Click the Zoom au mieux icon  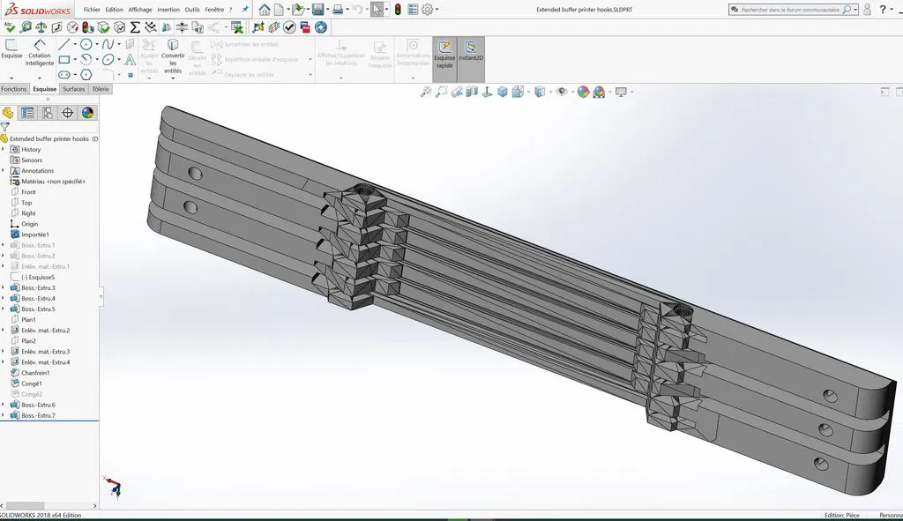pos(424,92)
